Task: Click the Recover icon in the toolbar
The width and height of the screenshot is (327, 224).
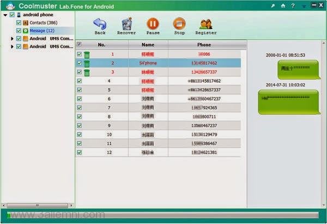Action: click(126, 24)
